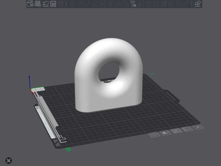Screen dimensions: 221x166
Task: Click the Arrange all objects icon
Action: [x=53, y=4]
